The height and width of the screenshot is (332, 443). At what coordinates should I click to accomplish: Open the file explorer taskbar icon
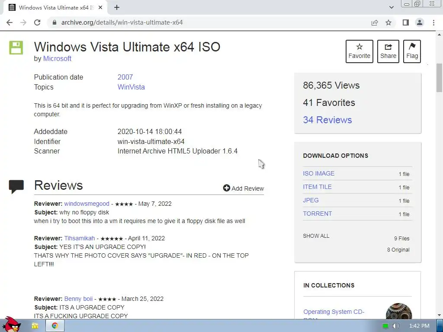(x=35, y=326)
